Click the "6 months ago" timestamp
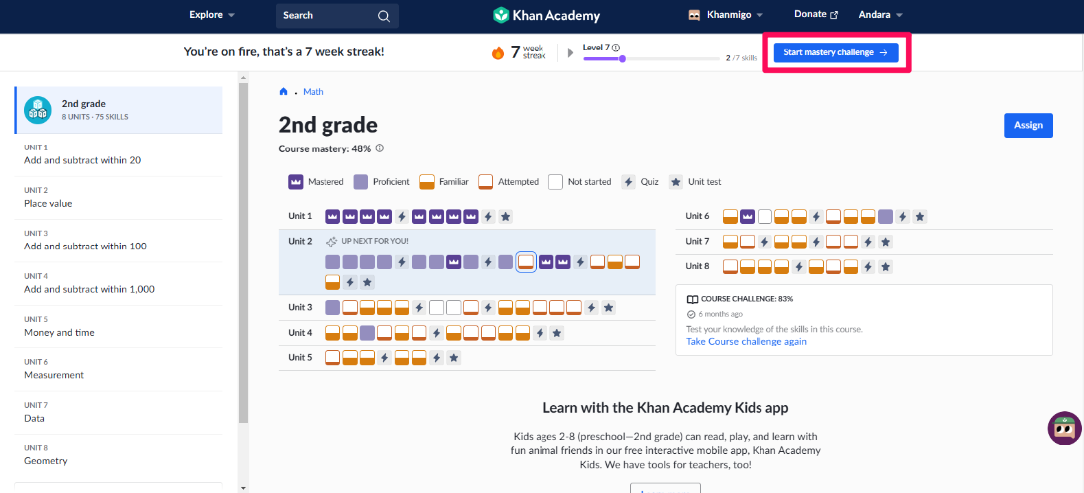1084x493 pixels. pyautogui.click(x=721, y=314)
